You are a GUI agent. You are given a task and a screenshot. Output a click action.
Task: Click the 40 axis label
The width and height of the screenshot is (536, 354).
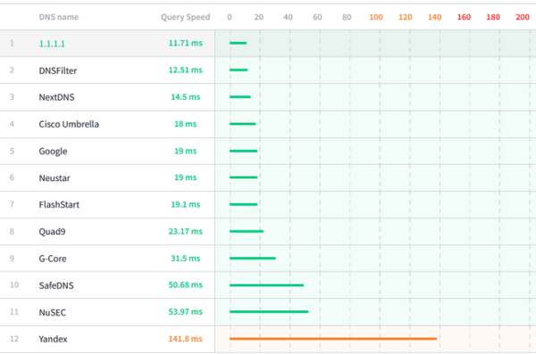(x=289, y=17)
